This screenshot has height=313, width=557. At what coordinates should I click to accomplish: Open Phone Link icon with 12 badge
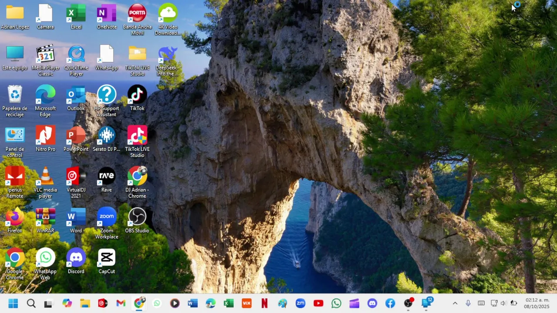click(x=426, y=303)
